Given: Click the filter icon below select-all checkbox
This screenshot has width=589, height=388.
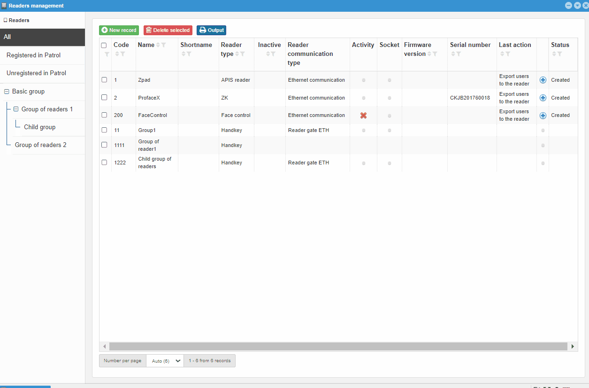Looking at the screenshot, I should pyautogui.click(x=107, y=54).
